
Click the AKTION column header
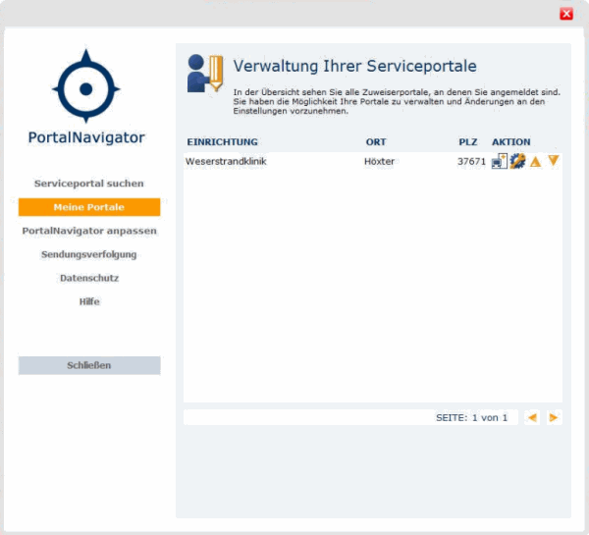511,142
